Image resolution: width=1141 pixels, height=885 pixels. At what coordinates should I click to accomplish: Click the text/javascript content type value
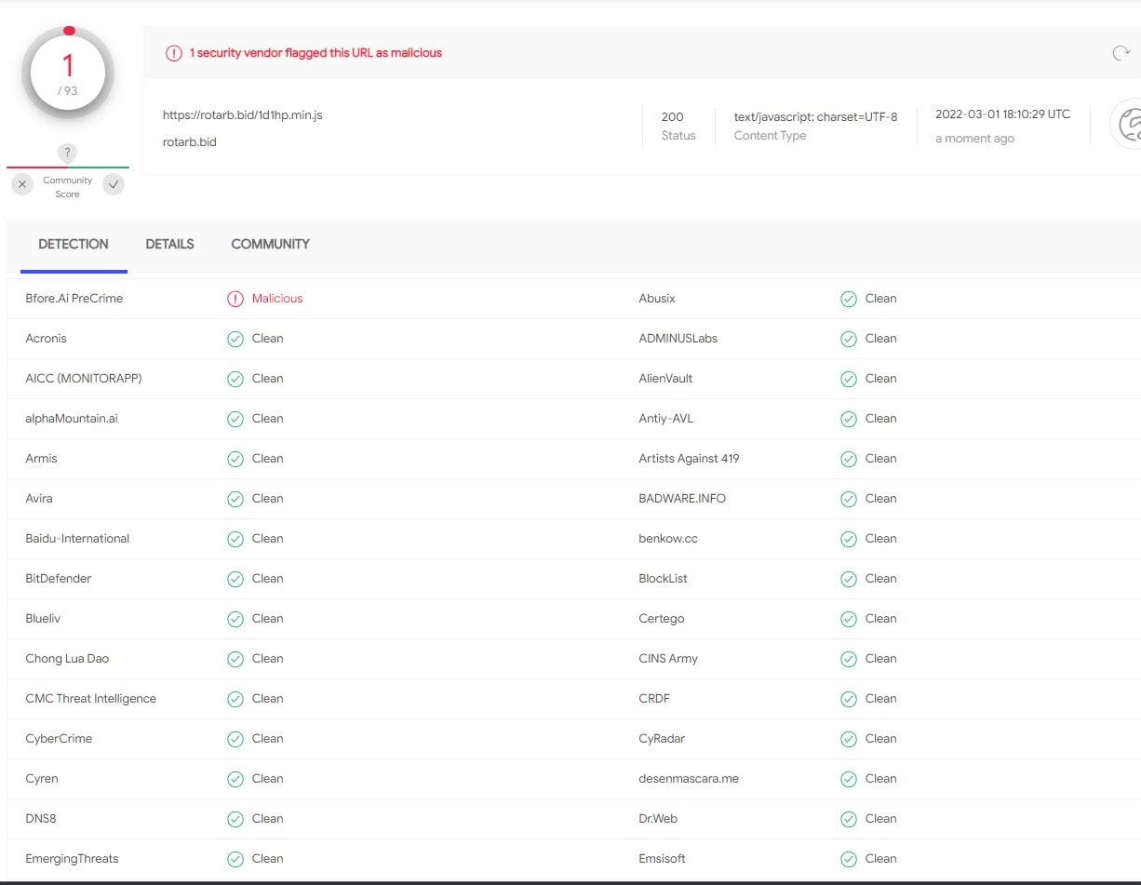click(816, 117)
